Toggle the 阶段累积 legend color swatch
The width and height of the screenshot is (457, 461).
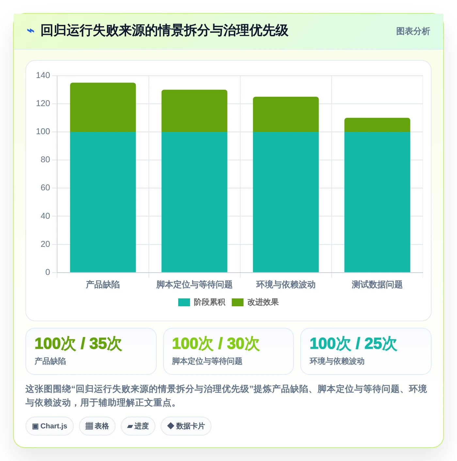pos(184,302)
